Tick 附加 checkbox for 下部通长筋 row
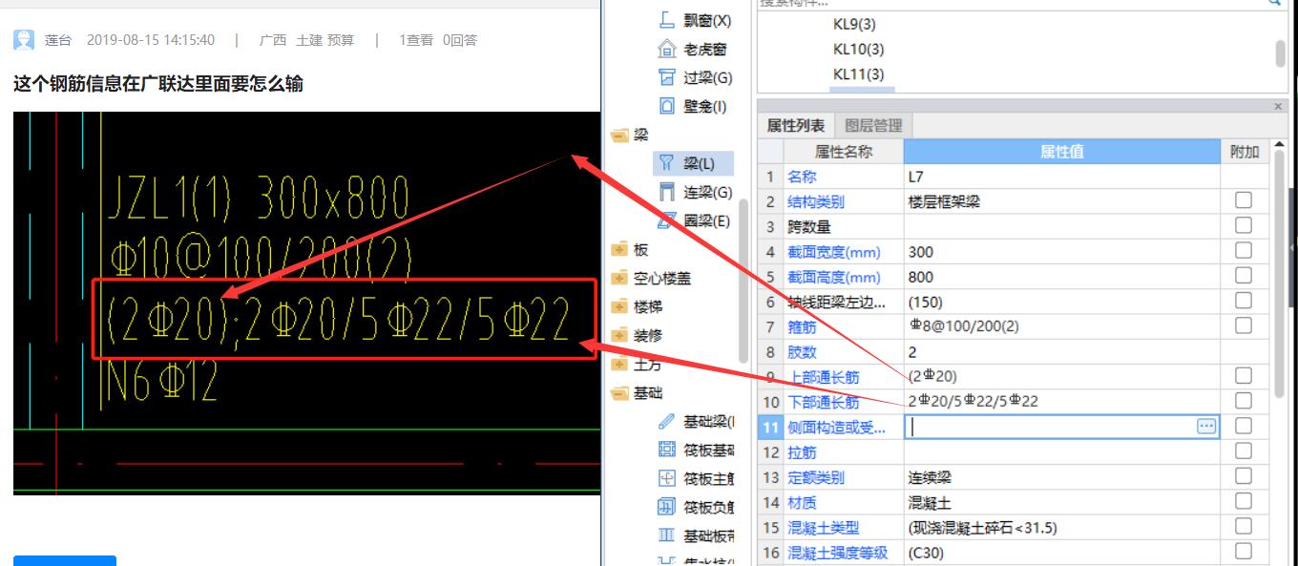Image resolution: width=1298 pixels, height=566 pixels. coord(1244,401)
